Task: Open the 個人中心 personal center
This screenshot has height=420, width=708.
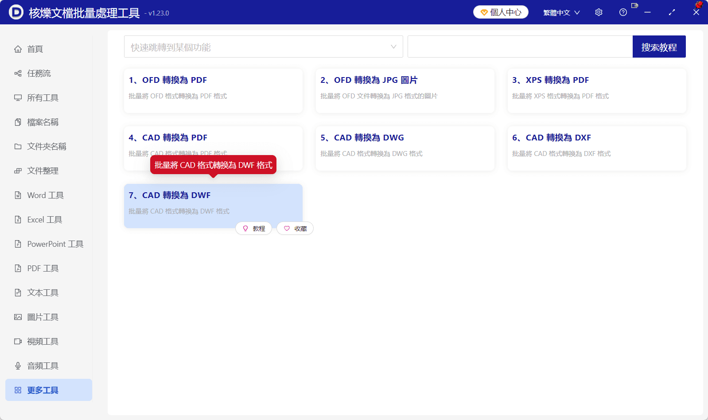Action: click(x=501, y=12)
